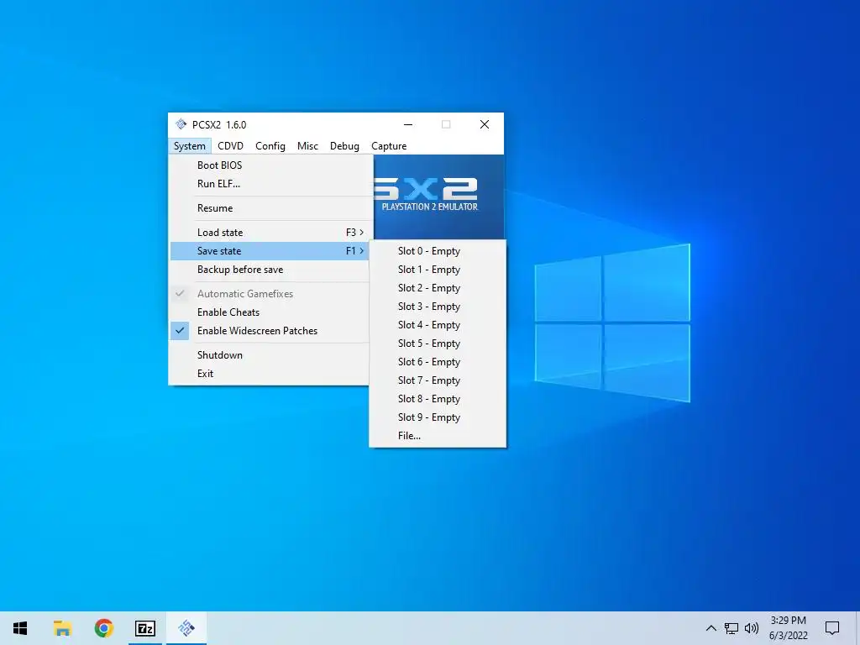Open the Config menu
The width and height of the screenshot is (860, 645).
270,146
